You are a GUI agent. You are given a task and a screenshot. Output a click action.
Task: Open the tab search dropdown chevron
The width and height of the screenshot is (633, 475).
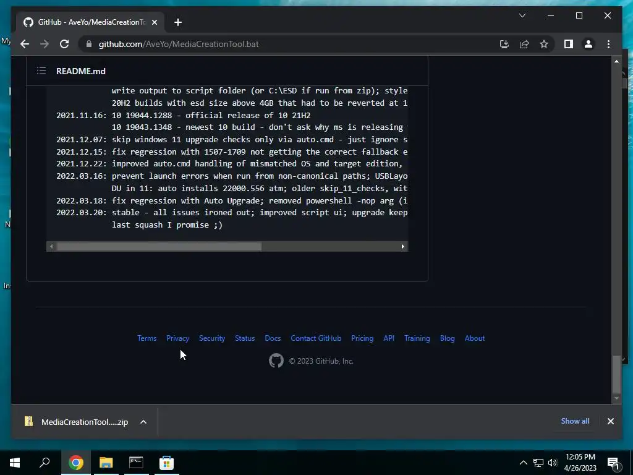pyautogui.click(x=522, y=15)
